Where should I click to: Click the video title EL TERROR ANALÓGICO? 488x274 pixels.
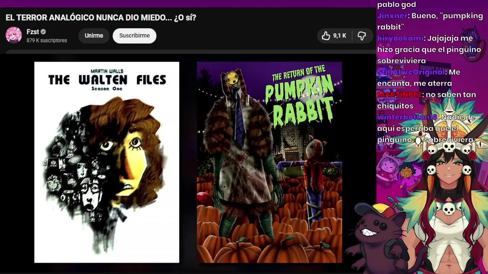pyautogui.click(x=101, y=18)
